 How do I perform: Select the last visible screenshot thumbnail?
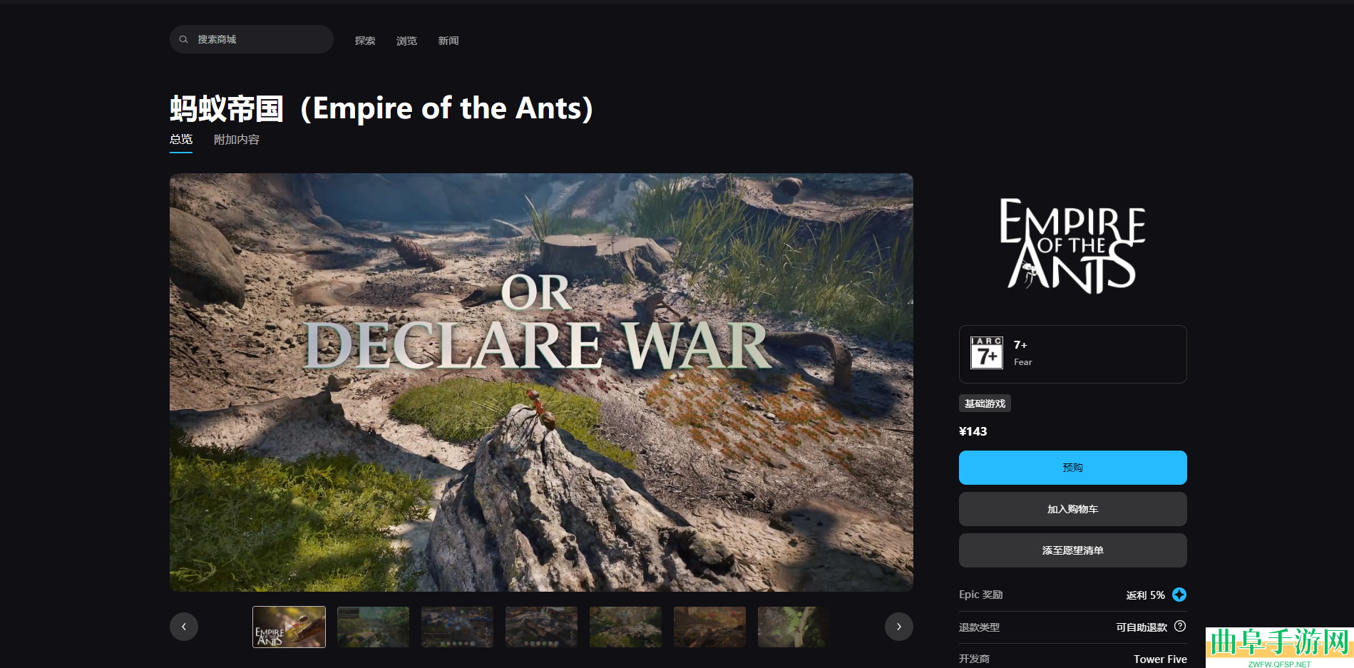click(x=794, y=627)
